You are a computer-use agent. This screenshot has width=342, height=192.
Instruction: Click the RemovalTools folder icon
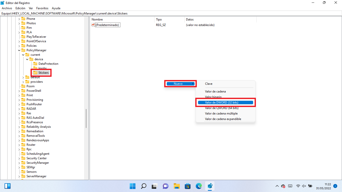(23, 136)
